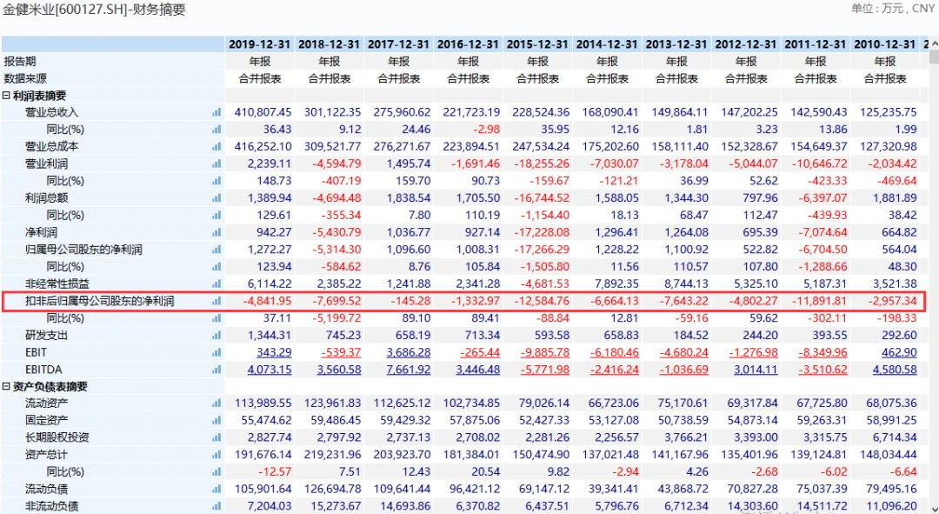
Task: Click 2017 营业总成本 value 276,271.67
Action: point(402,146)
